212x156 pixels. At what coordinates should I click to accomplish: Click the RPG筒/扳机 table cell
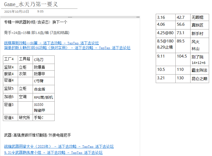pyautogui.click(x=44, y=97)
